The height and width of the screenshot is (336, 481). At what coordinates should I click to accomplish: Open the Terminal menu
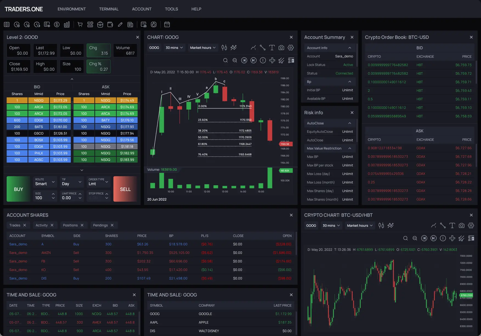109,9
